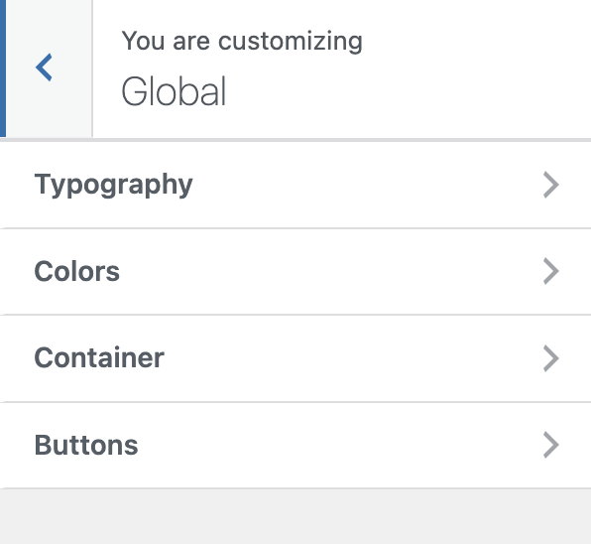Select the Buttons label text
Viewport: 591px width, 544px height.
86,445
